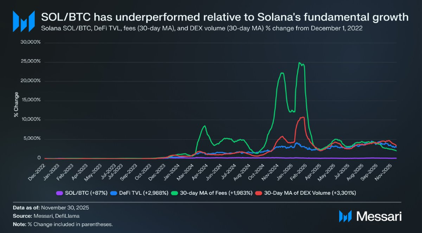
Task: Toggle the 30-day MA of Fees legend label
Action: (x=216, y=193)
